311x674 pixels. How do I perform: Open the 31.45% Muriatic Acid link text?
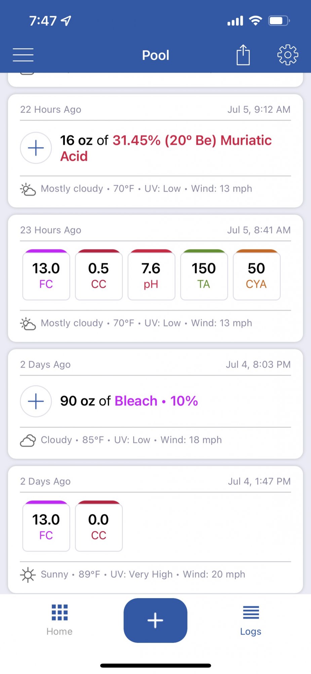click(x=166, y=148)
